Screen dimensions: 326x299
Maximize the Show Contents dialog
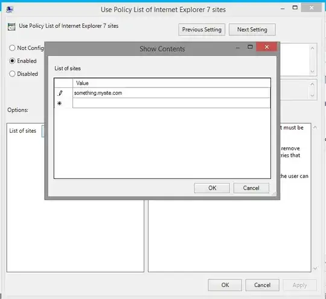click(250, 47)
